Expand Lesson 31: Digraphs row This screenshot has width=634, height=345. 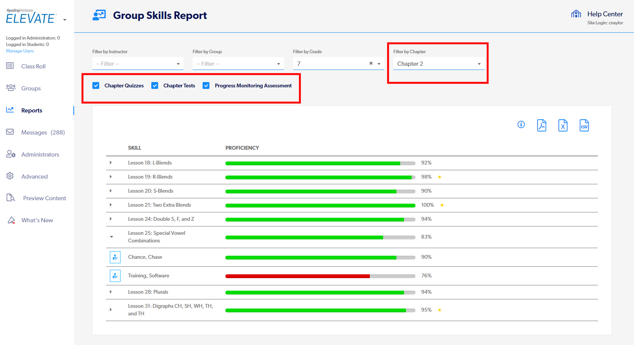click(x=111, y=310)
